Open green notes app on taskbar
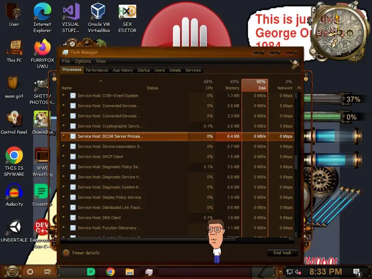 point(91,272)
